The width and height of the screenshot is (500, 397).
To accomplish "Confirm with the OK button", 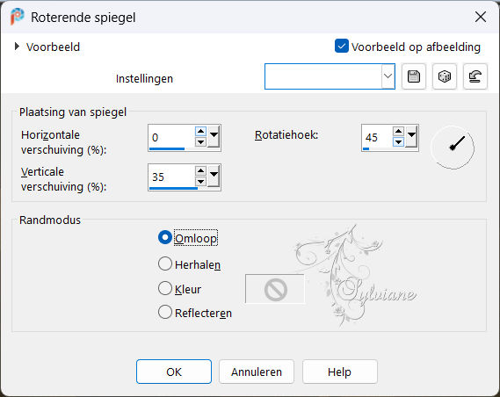I will (174, 372).
